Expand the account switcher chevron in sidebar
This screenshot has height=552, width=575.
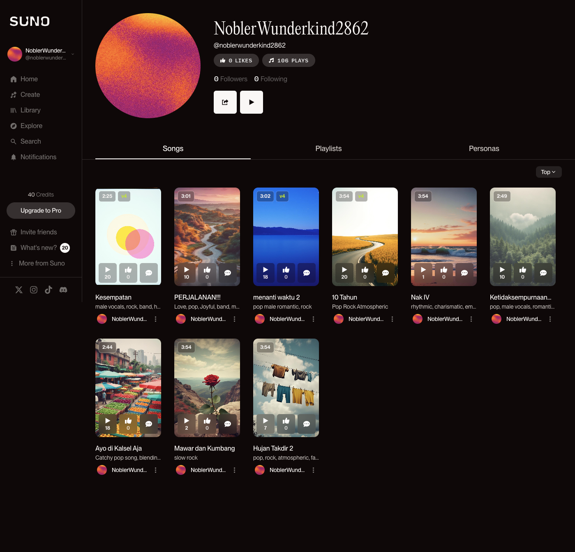pyautogui.click(x=73, y=54)
